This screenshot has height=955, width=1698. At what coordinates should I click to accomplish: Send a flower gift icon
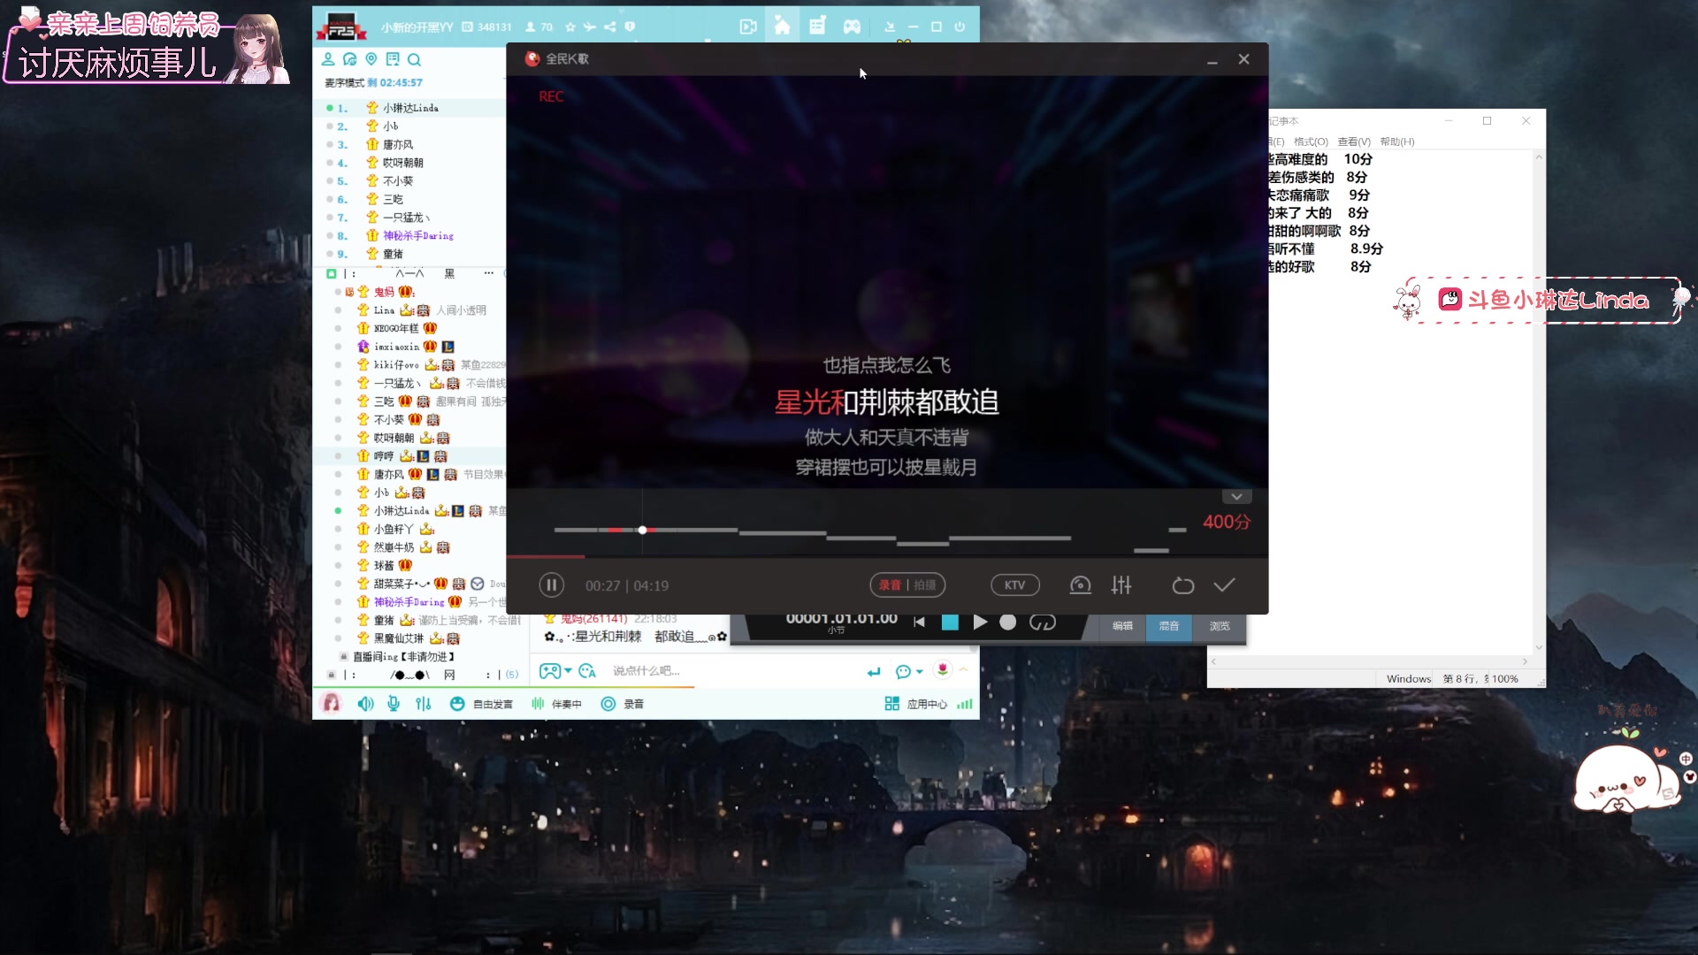[943, 669]
